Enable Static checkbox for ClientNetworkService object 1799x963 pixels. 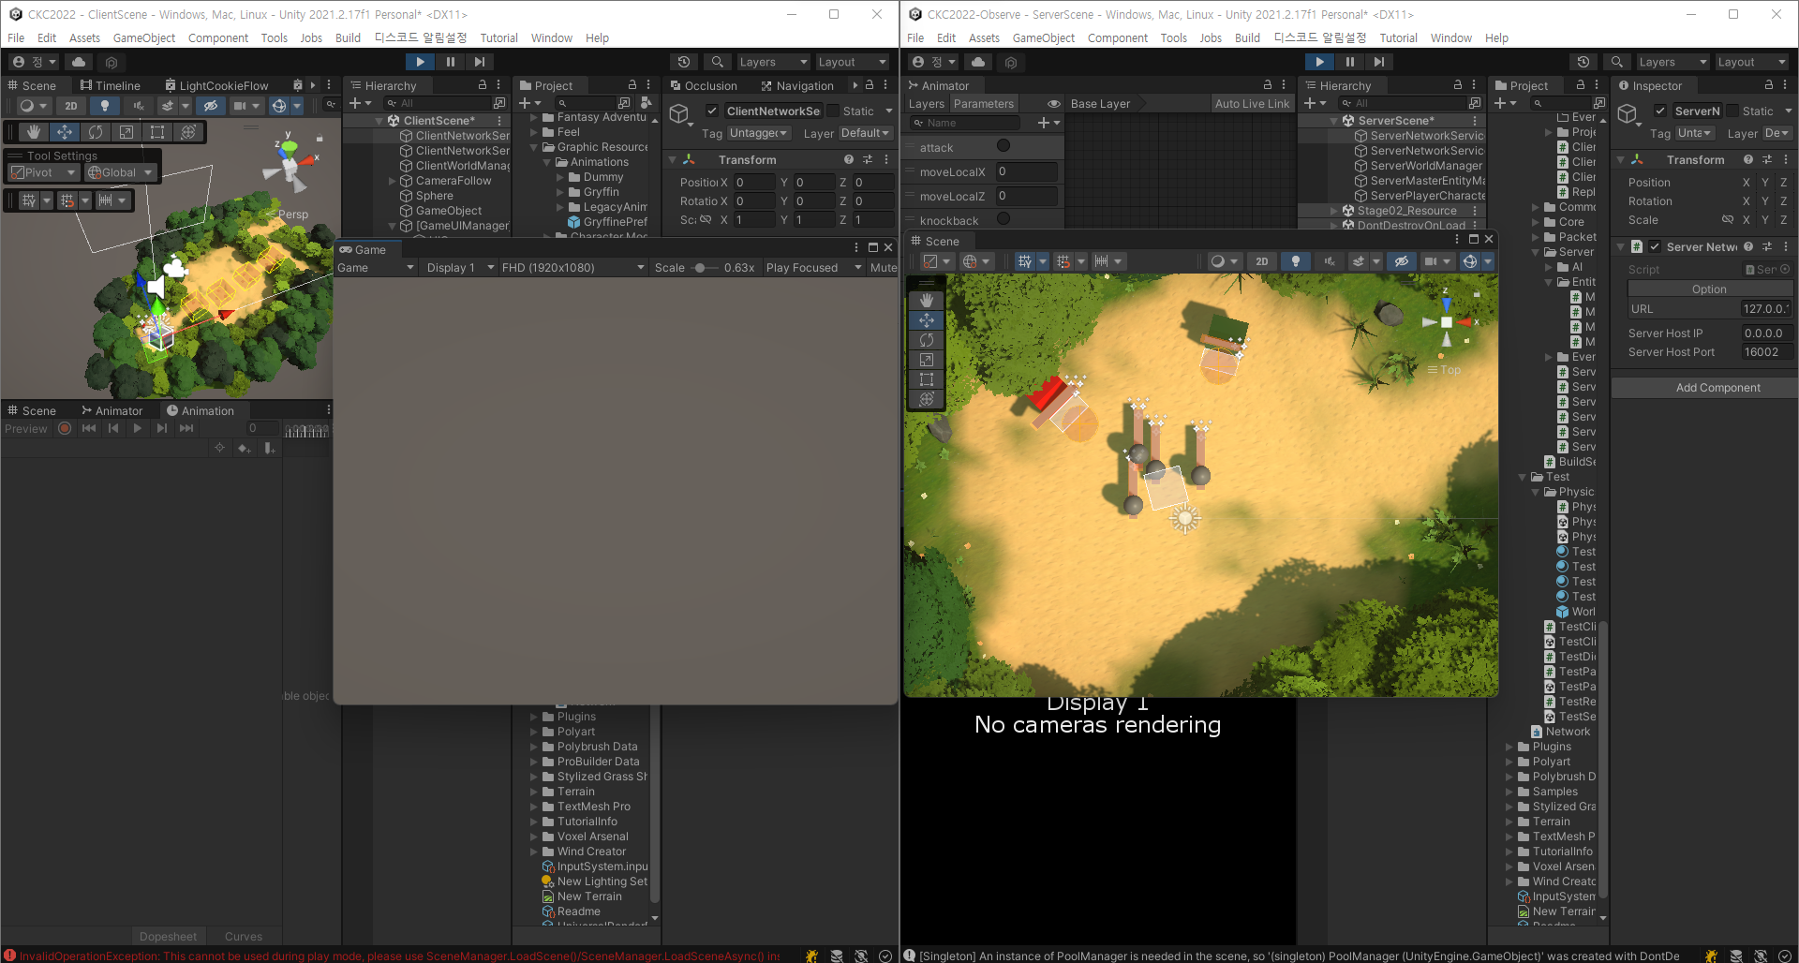[832, 111]
